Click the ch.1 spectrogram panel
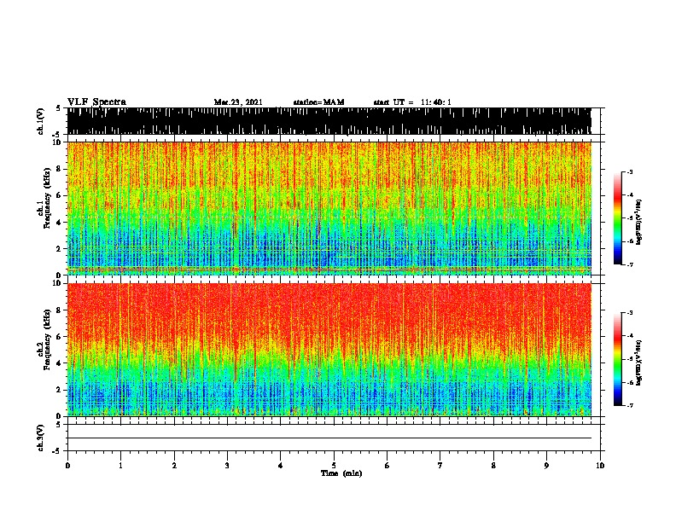 [329, 208]
